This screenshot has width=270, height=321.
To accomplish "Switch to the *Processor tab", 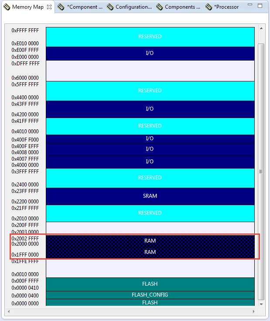I will (x=226, y=7).
